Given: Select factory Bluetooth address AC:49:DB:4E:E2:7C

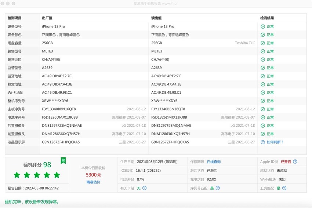Looking at the screenshot, I should pos(57,76).
